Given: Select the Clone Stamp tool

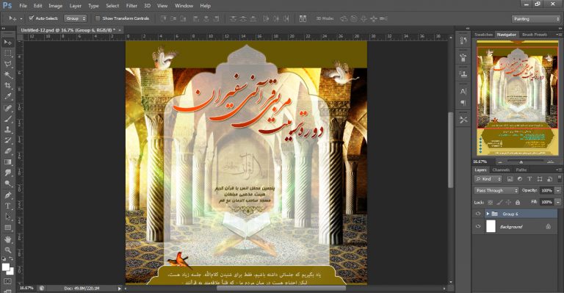Looking at the screenshot, I should (7, 129).
